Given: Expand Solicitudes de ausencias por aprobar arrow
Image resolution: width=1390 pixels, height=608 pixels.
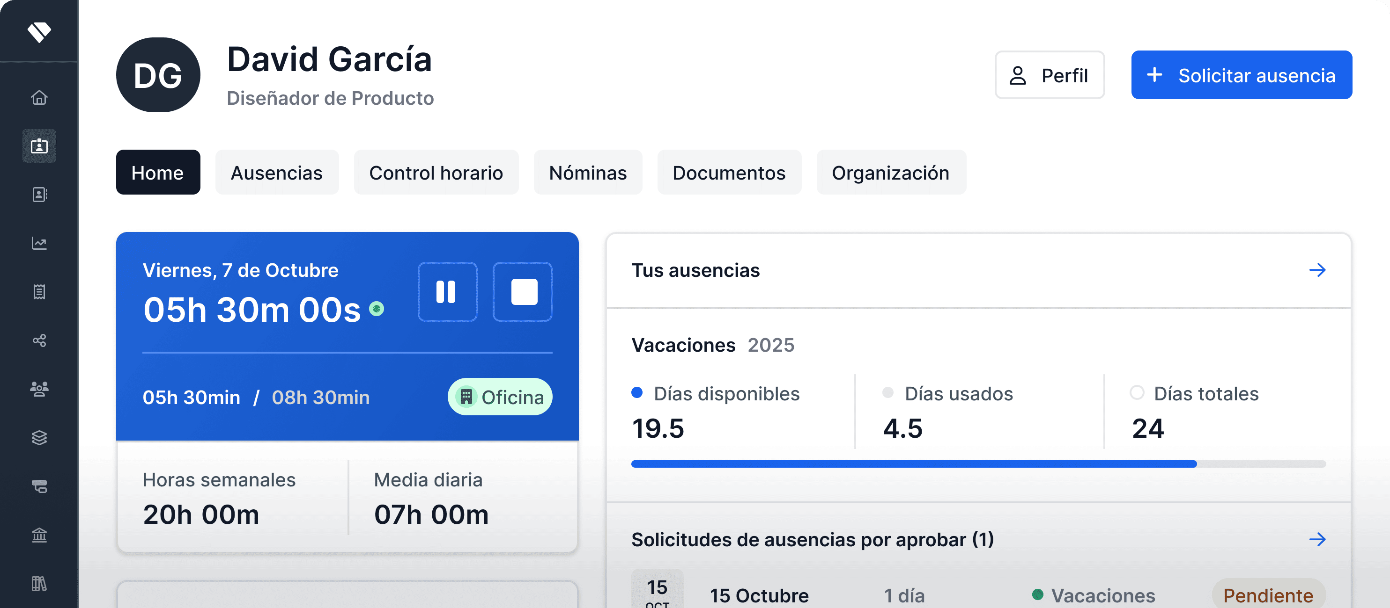Looking at the screenshot, I should (1317, 540).
